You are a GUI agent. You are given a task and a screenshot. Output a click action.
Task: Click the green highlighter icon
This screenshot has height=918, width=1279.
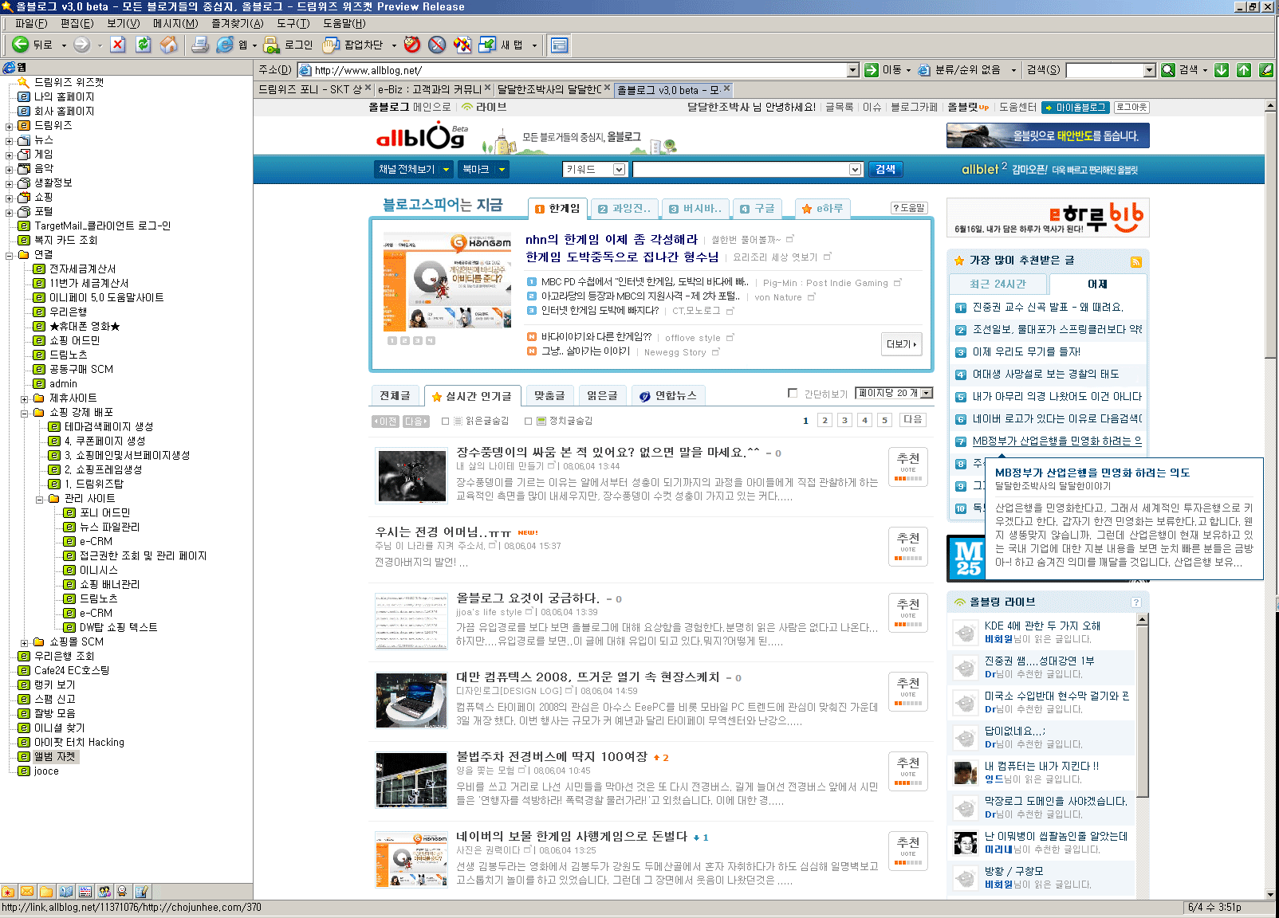coord(1266,70)
